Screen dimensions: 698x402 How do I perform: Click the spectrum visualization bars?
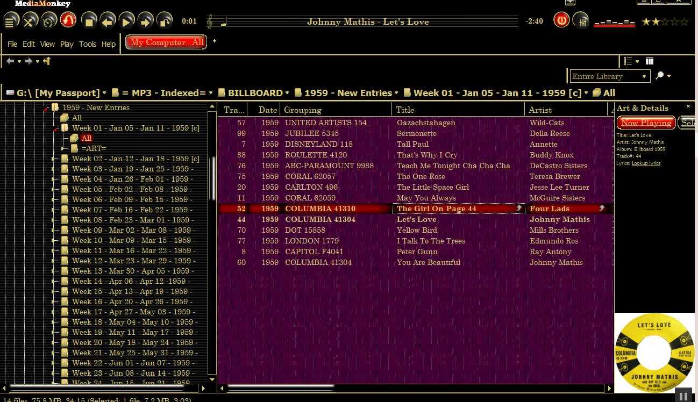click(615, 23)
